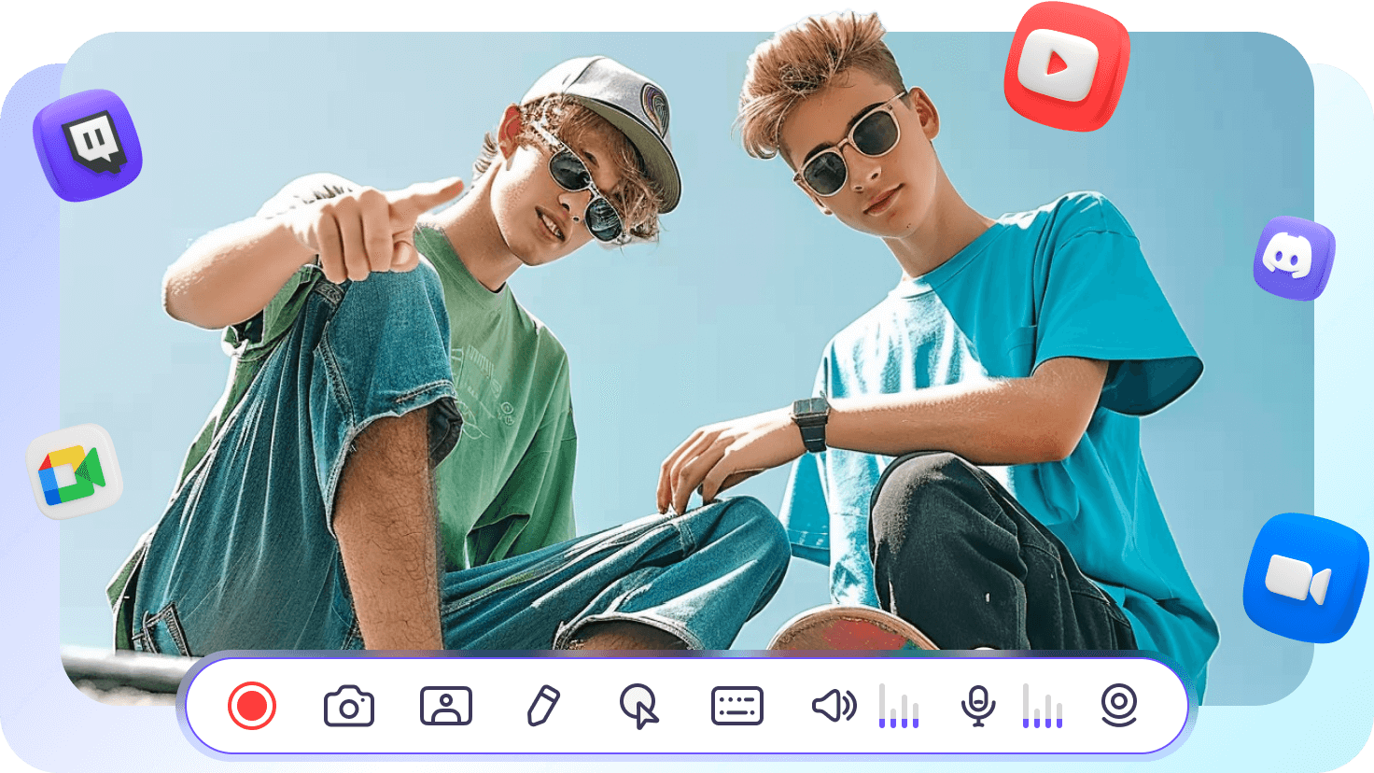Toggle the microphone input
The height and width of the screenshot is (773, 1374).
pyautogui.click(x=978, y=707)
